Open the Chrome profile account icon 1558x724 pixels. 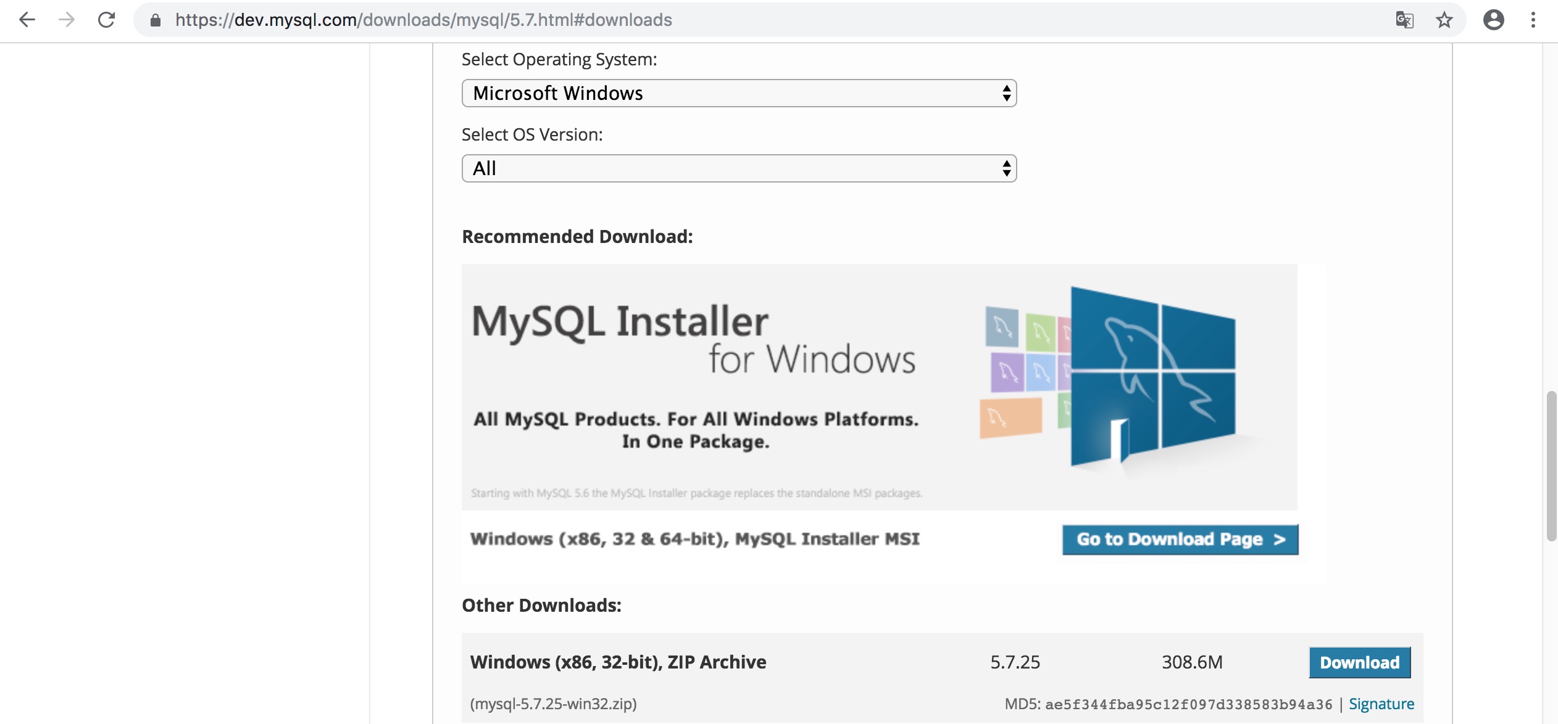1493,20
